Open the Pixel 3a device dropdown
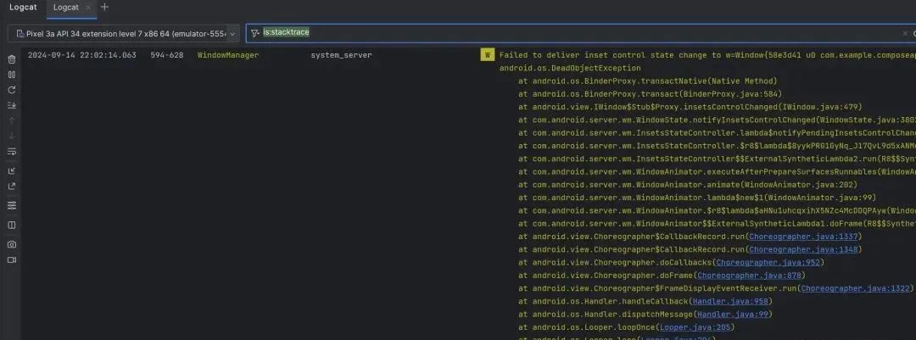 click(x=124, y=33)
